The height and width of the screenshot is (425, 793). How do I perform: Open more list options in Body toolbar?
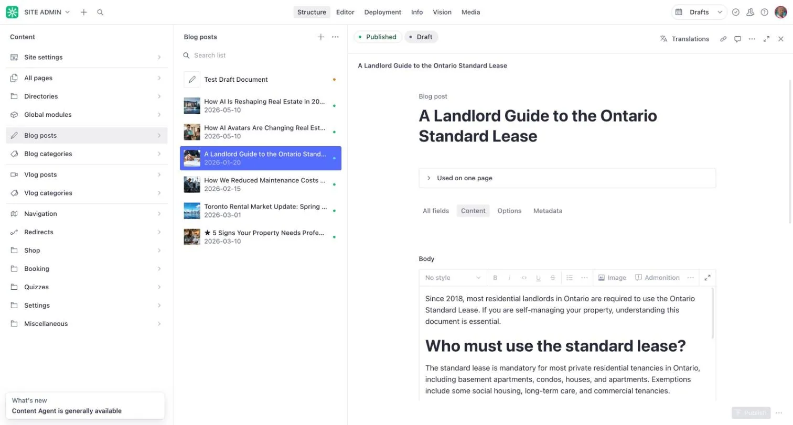[584, 278]
